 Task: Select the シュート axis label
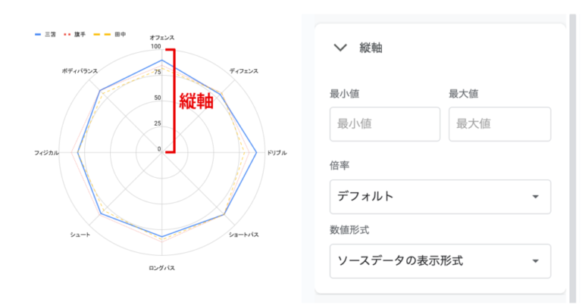pyautogui.click(x=80, y=235)
